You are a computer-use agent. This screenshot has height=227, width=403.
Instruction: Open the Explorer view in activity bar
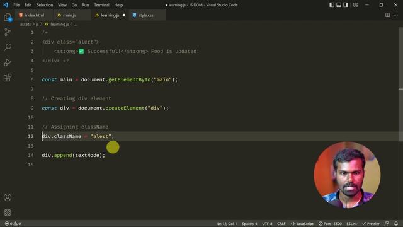pos(8,18)
